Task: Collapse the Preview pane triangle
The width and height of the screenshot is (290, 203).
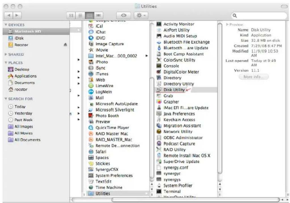Action: tap(227, 24)
